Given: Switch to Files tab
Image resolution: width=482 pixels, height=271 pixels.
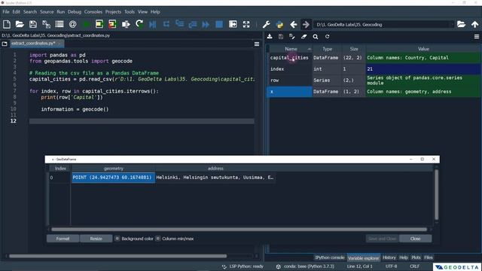Looking at the screenshot, I should coord(429,257).
